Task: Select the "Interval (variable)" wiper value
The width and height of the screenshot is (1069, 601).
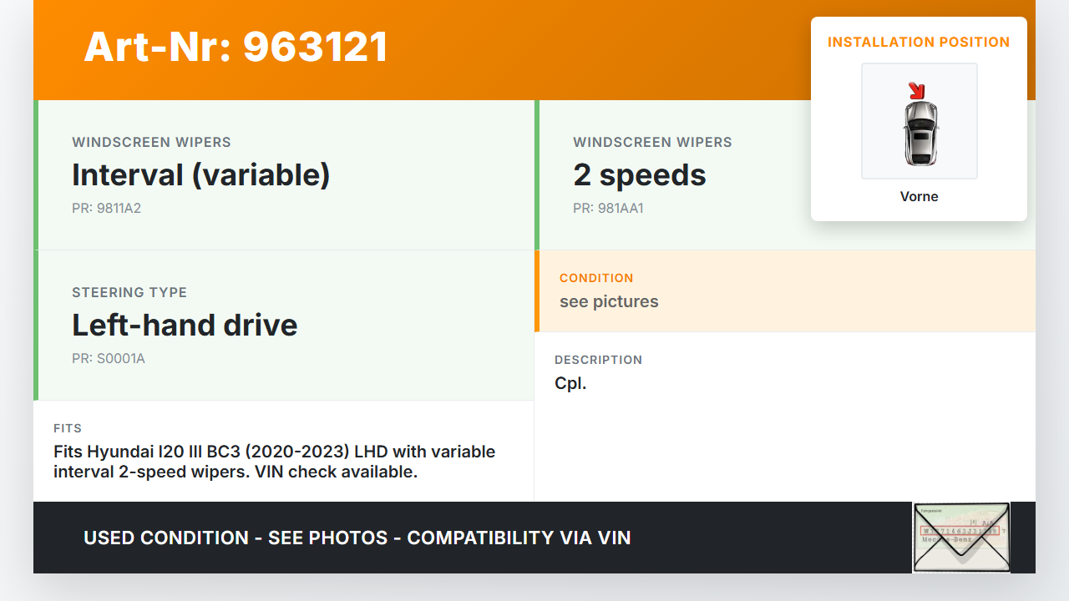Action: click(x=201, y=175)
